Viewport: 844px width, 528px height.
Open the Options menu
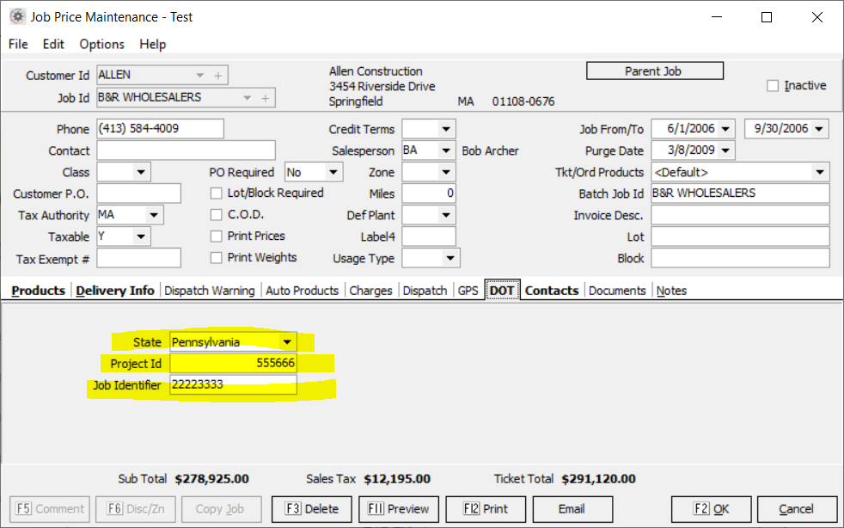101,44
